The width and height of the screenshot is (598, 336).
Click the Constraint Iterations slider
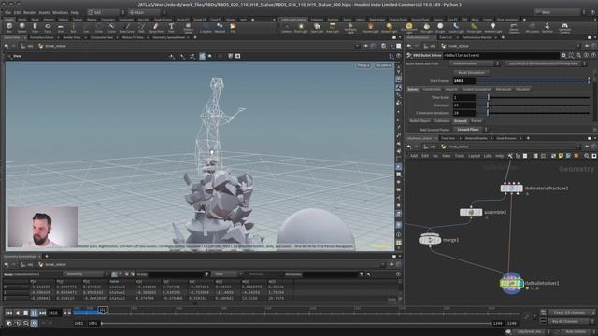pos(534,113)
